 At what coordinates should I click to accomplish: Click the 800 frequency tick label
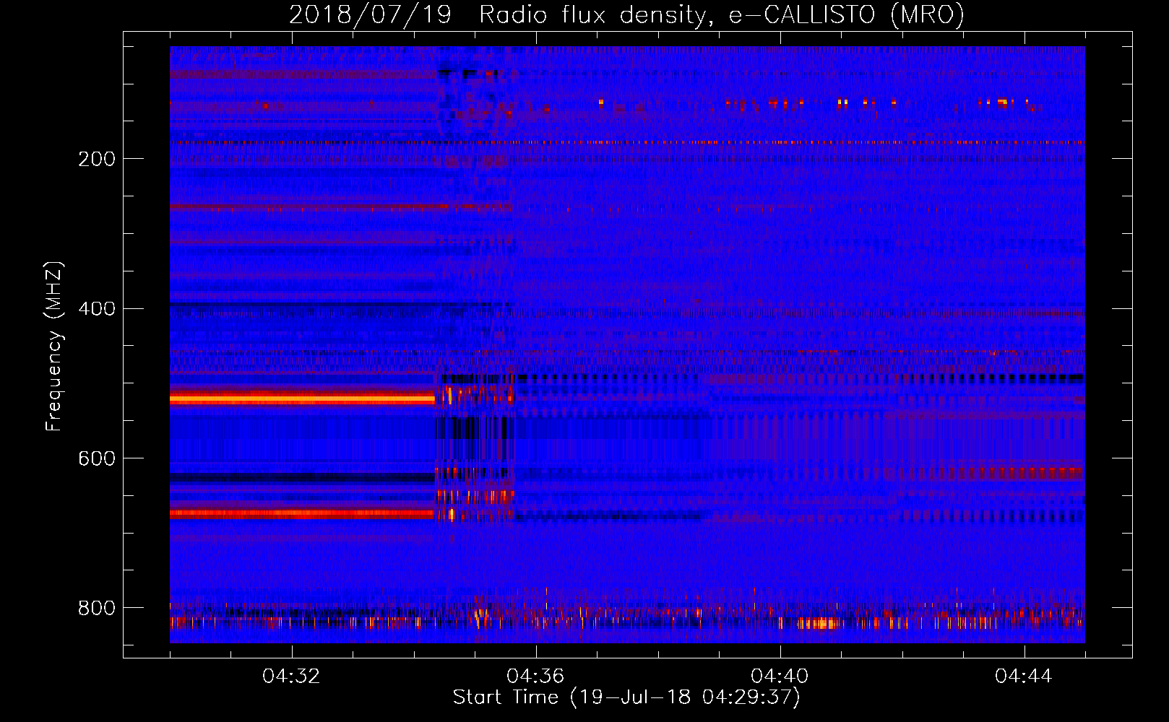click(x=97, y=608)
